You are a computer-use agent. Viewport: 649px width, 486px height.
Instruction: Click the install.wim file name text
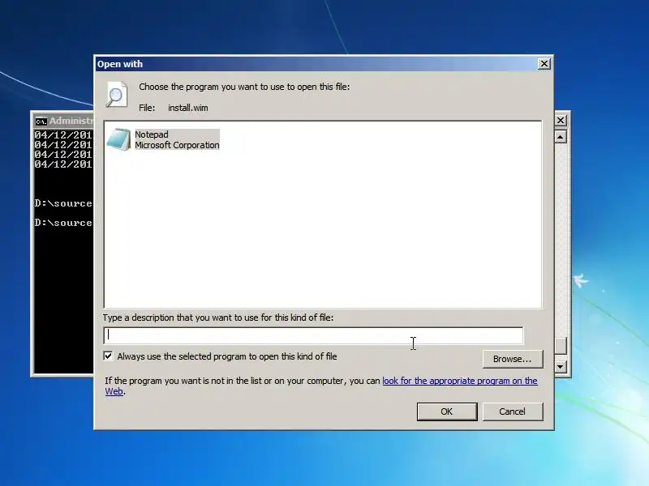point(188,108)
